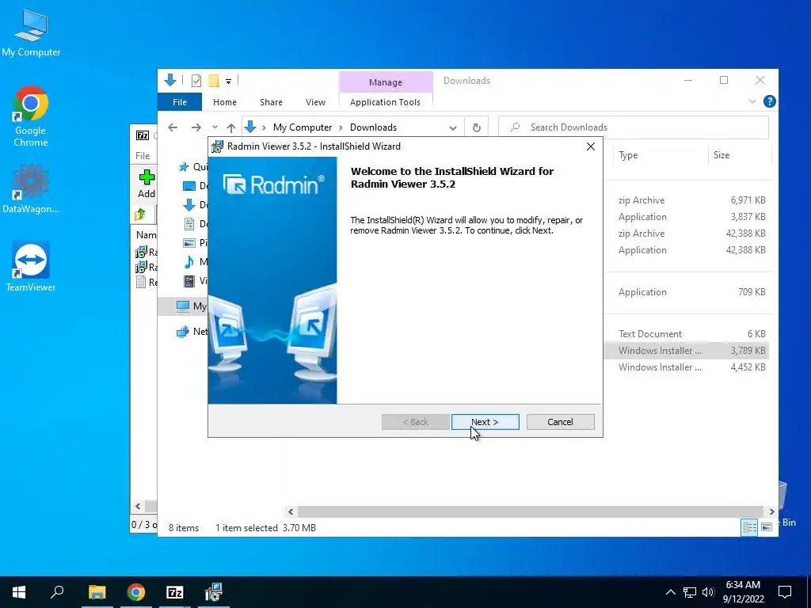Open the File tab in Explorer

[180, 102]
